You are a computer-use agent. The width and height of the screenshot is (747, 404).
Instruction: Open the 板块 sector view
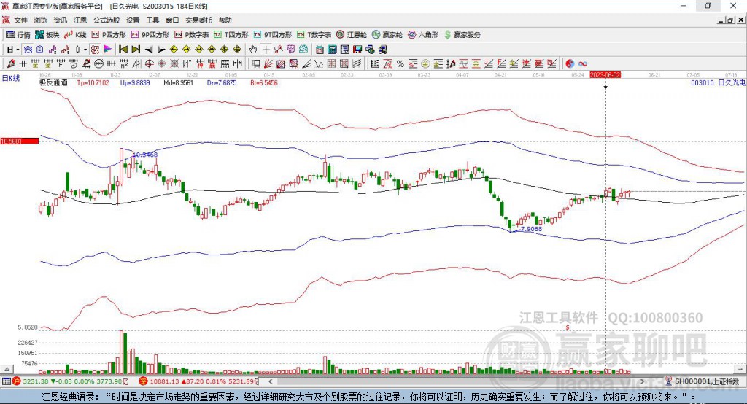click(x=47, y=35)
